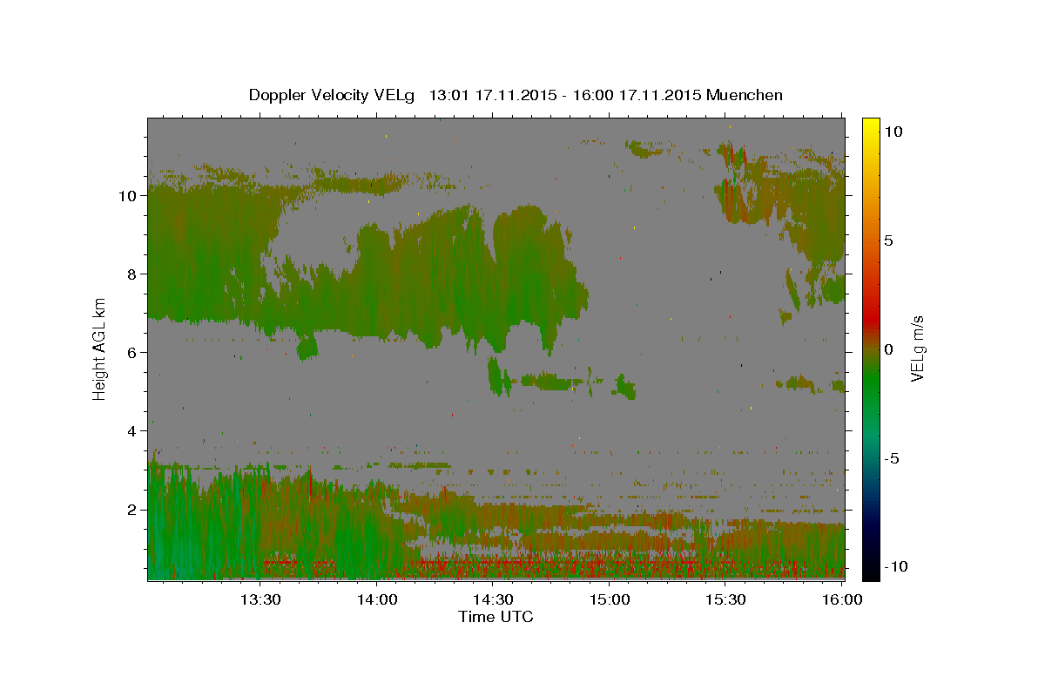This screenshot has width=1045, height=697.
Task: Select the 14:00 time tick label
Action: point(377,599)
